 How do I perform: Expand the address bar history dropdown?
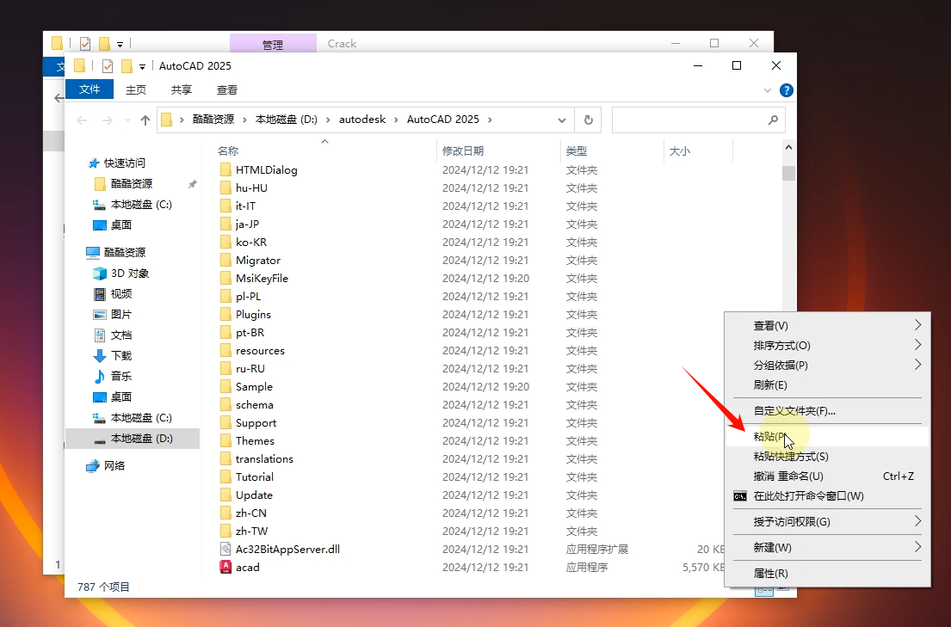(562, 120)
